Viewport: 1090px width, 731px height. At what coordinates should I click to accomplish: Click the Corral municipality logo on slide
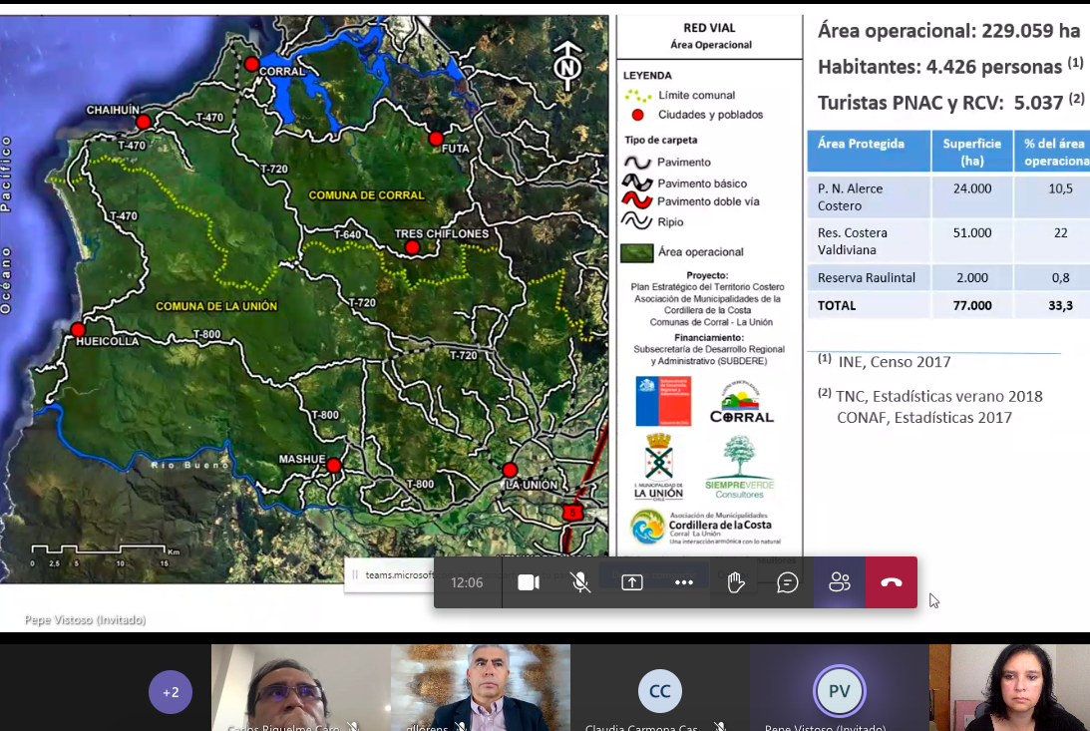pyautogui.click(x=741, y=406)
